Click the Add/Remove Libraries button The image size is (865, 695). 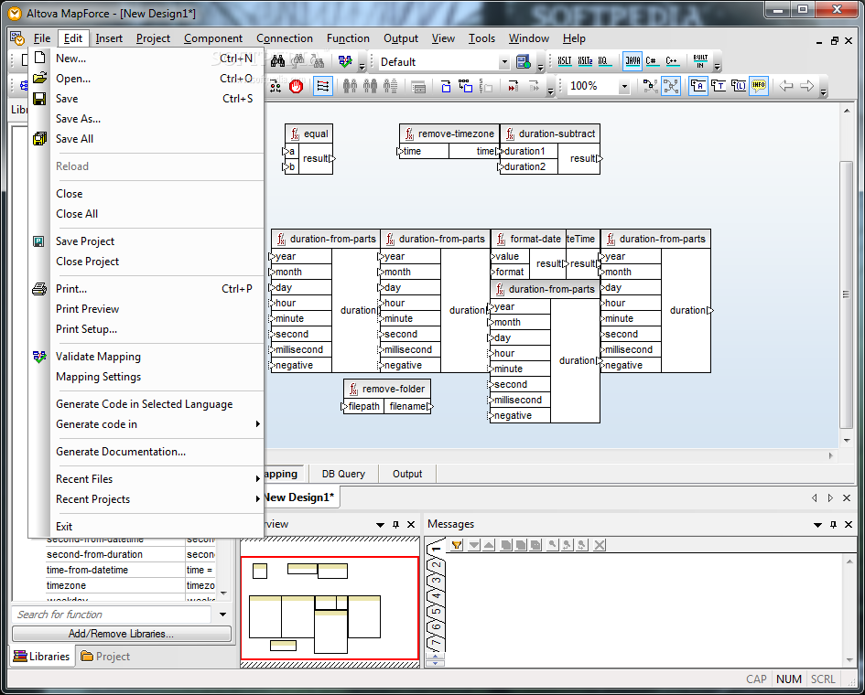(122, 634)
